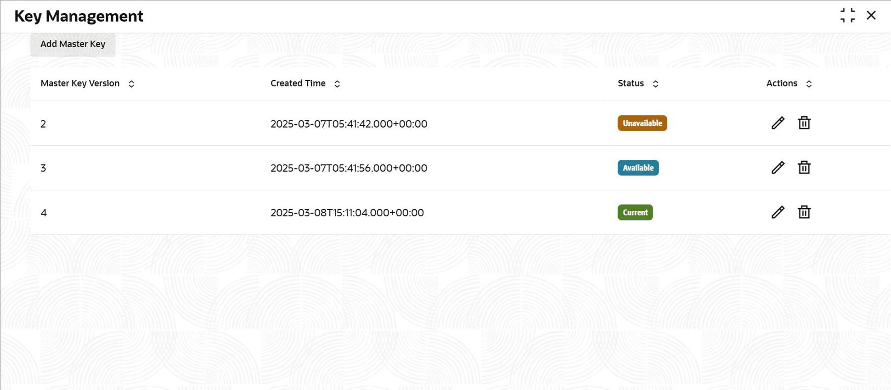
Task: Edit master key version 4
Action: pyautogui.click(x=778, y=212)
